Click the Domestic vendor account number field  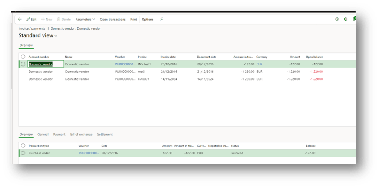point(41,64)
